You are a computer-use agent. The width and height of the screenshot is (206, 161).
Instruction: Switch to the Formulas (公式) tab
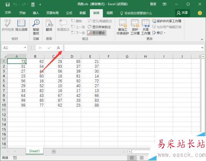pos(69,13)
